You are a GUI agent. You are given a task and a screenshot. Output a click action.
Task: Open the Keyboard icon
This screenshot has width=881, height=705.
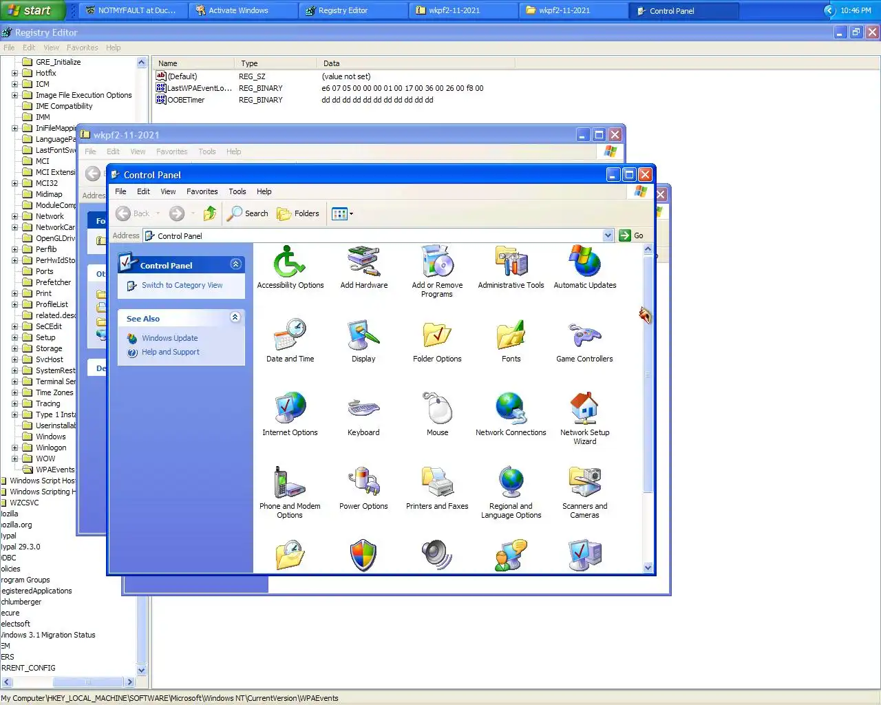tap(363, 414)
